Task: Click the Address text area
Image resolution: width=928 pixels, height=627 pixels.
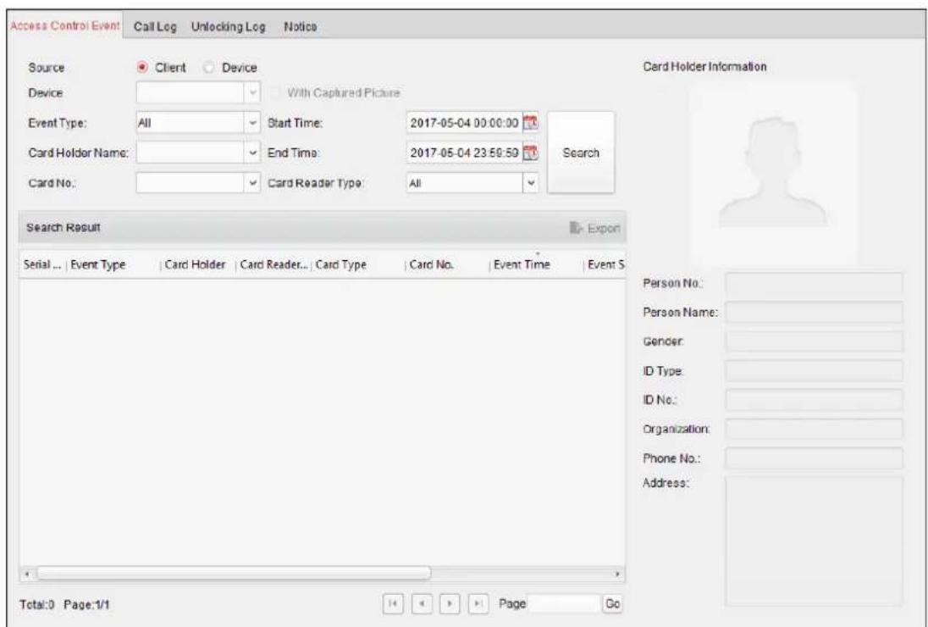Action: 814,541
